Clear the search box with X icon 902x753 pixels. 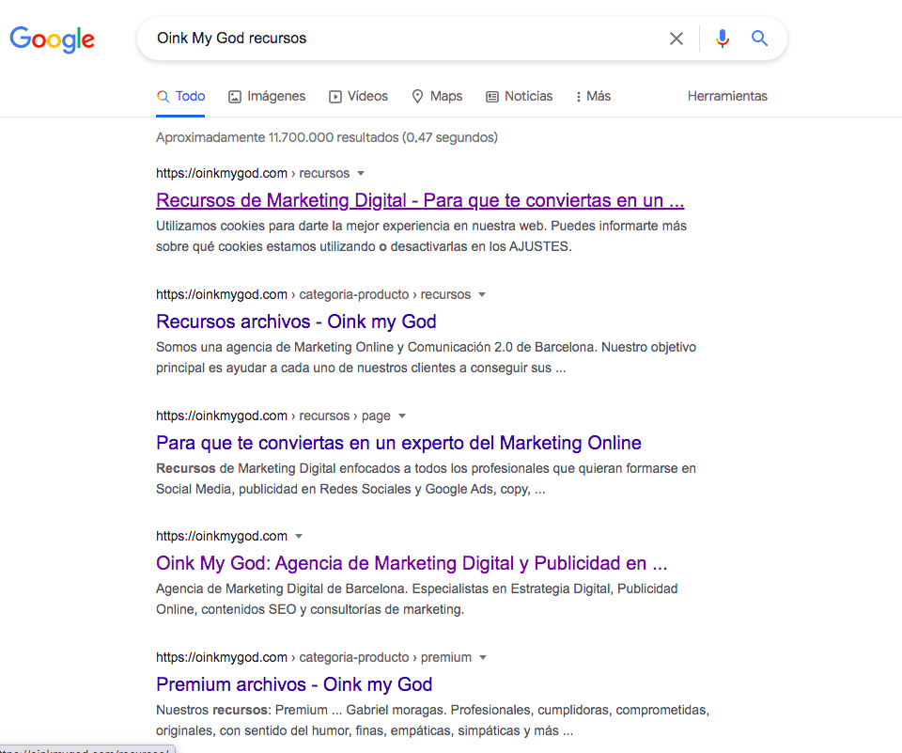pos(676,39)
